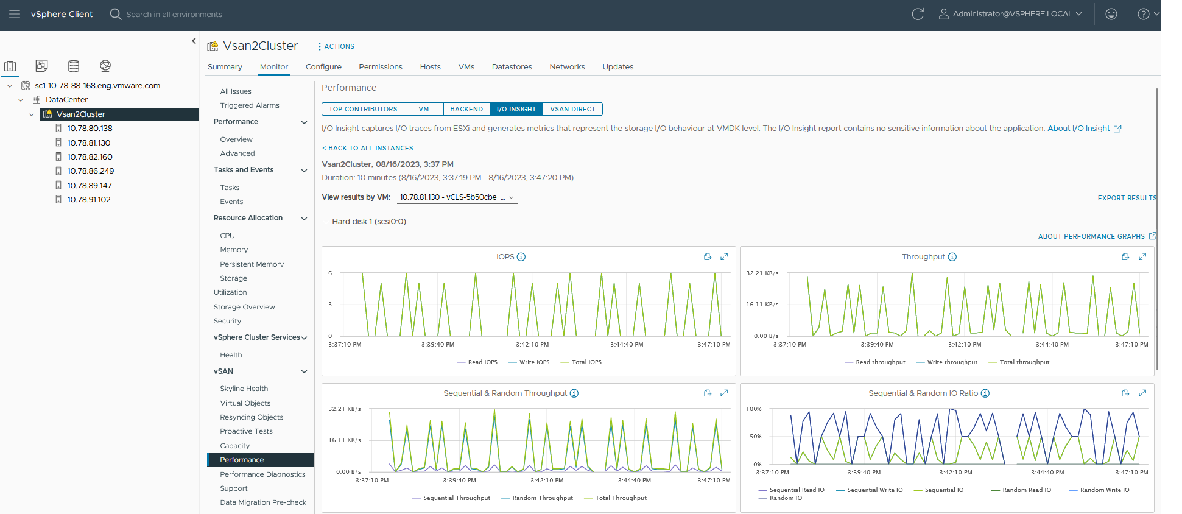This screenshot has height=514, width=1182.
Task: Open the Datastores tab
Action: [512, 67]
